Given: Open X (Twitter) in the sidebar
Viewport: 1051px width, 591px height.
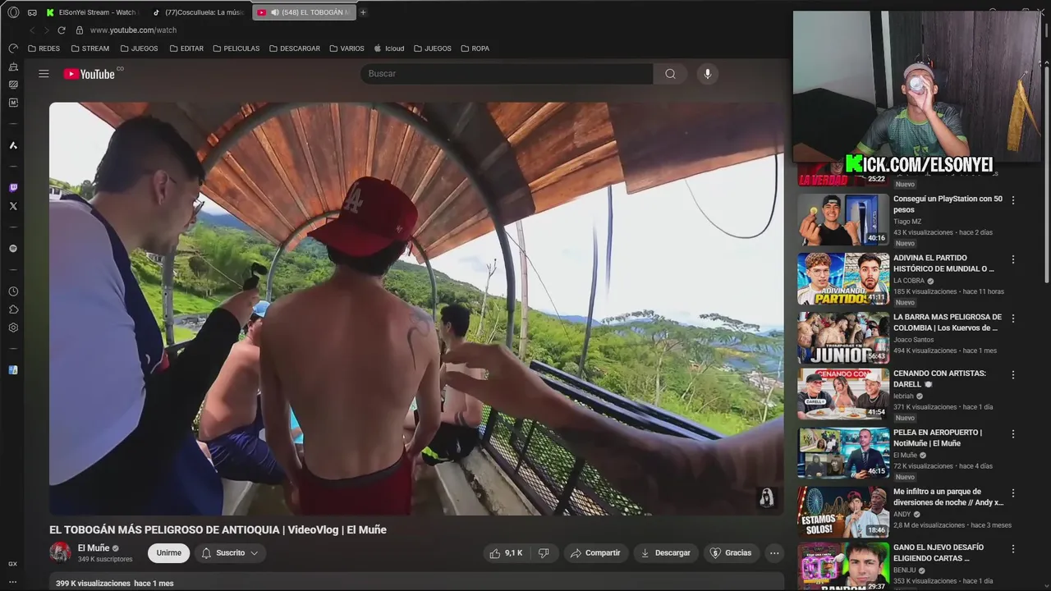Looking at the screenshot, I should 13,206.
